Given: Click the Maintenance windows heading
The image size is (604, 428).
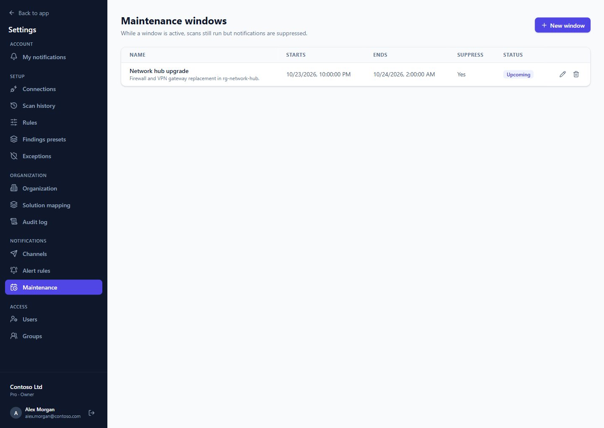Looking at the screenshot, I should [x=174, y=21].
